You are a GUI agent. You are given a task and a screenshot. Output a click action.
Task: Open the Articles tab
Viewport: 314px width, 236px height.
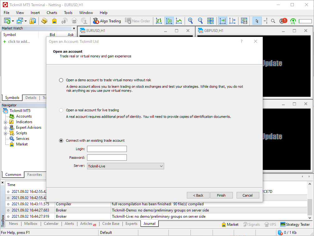pyautogui.click(x=88, y=224)
